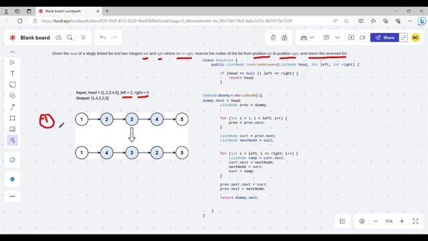Image resolution: width=428 pixels, height=241 pixels.
Task: Undo the last action
Action: pyautogui.click(x=102, y=37)
